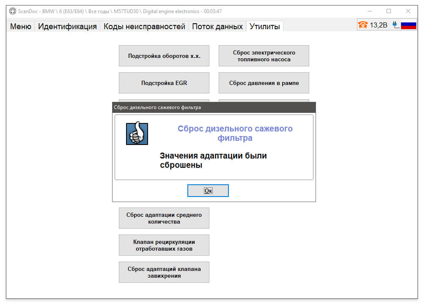Click the orange telephone support icon

click(363, 25)
